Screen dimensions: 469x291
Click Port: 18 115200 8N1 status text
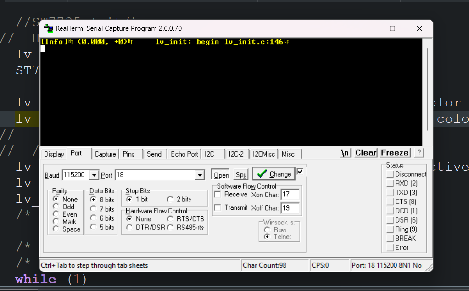386,265
